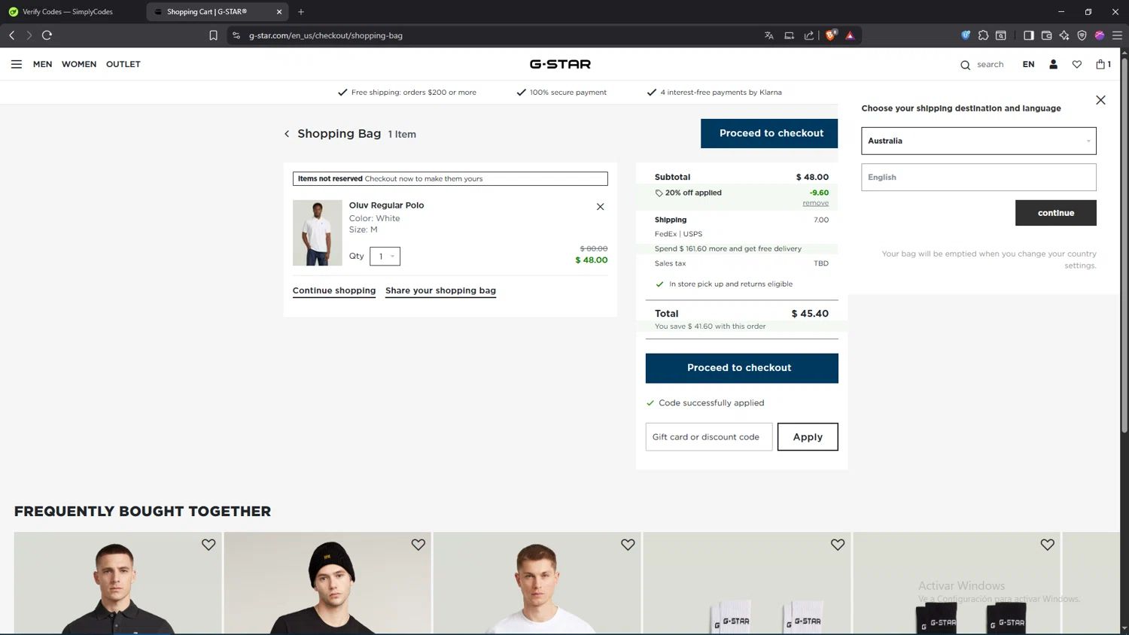Image resolution: width=1129 pixels, height=635 pixels.
Task: Click the header search field
Action: [x=990, y=65]
